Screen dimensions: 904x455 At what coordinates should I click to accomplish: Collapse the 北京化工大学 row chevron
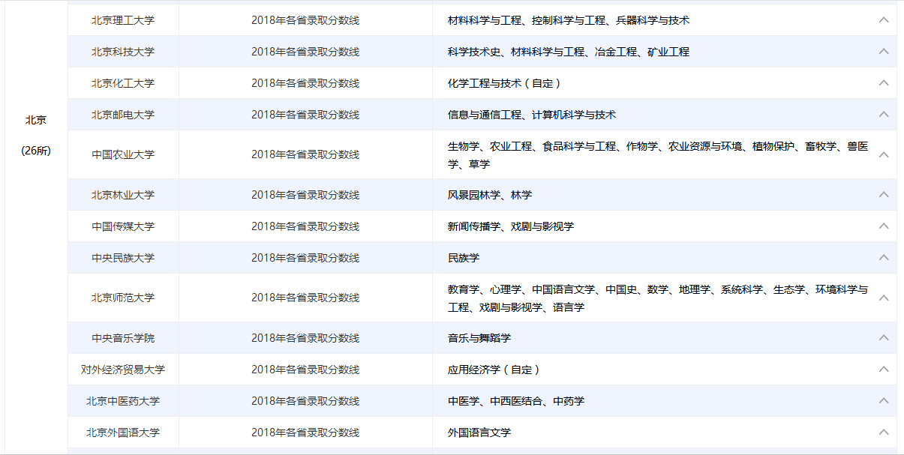(x=884, y=83)
